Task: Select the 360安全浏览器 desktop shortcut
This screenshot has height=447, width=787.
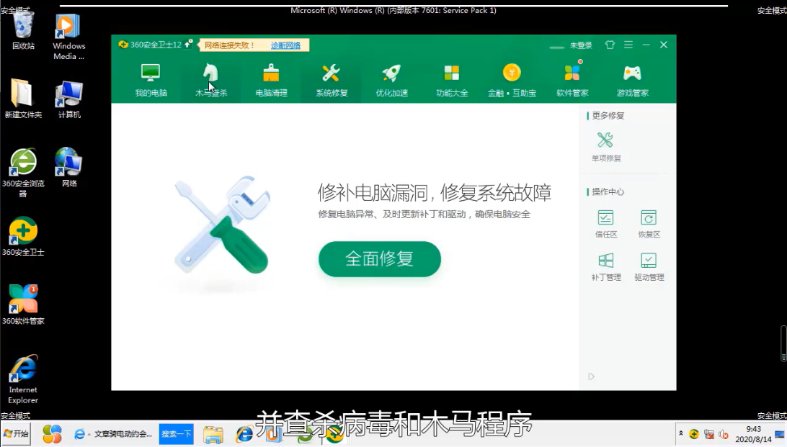Action: point(23,172)
